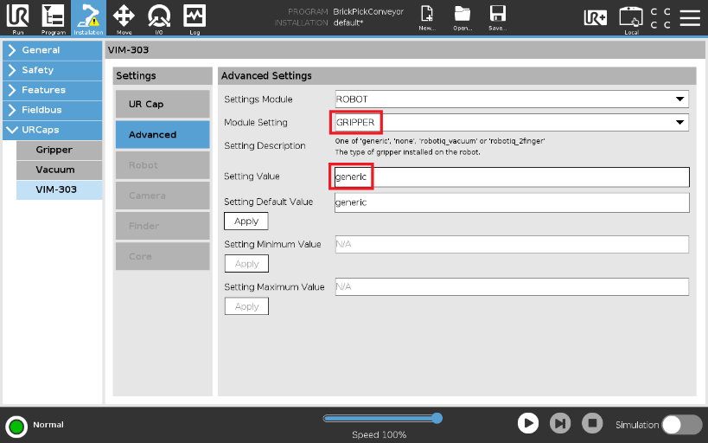Click the installation name default*
This screenshot has width=708, height=443.
(x=348, y=22)
